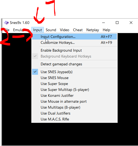Choose Input Configuration... menu entry

(x=74, y=37)
